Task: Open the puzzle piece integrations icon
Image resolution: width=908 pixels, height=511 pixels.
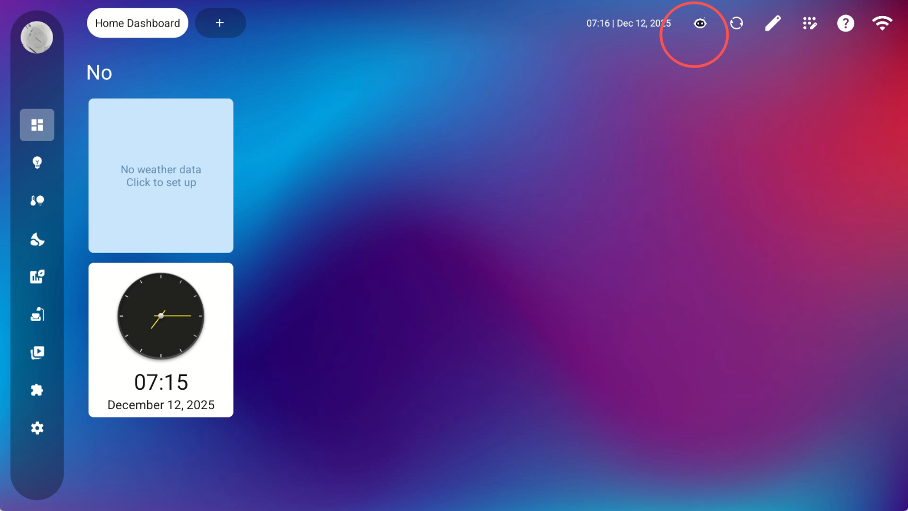Action: coord(37,390)
